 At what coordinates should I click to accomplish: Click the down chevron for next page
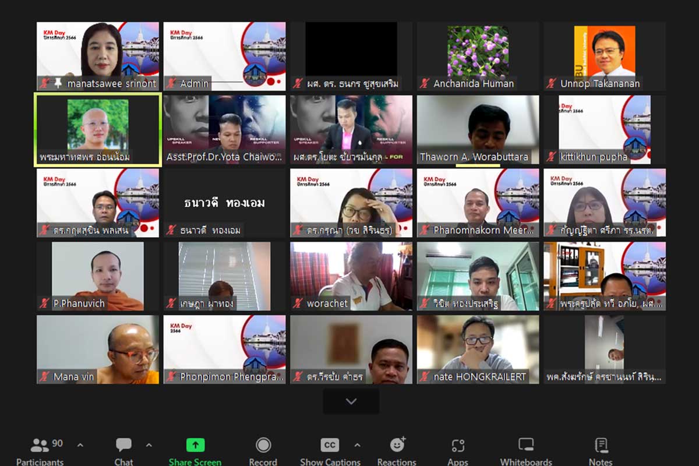351,401
